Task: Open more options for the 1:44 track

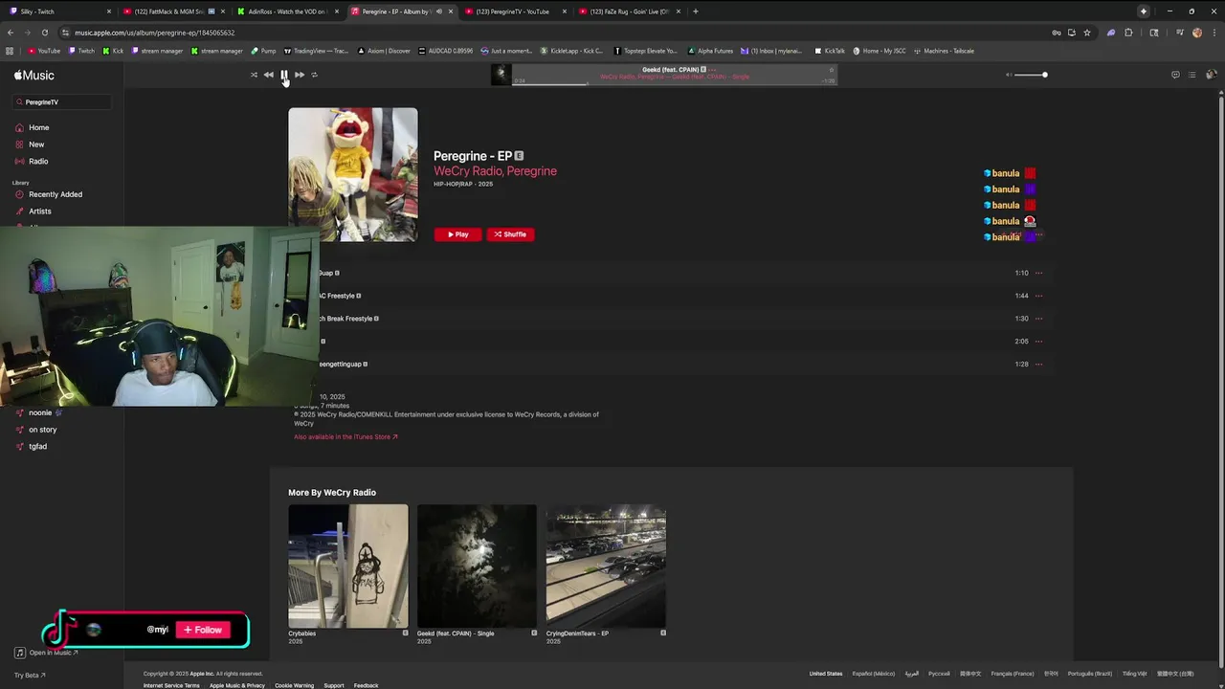Action: (x=1038, y=296)
